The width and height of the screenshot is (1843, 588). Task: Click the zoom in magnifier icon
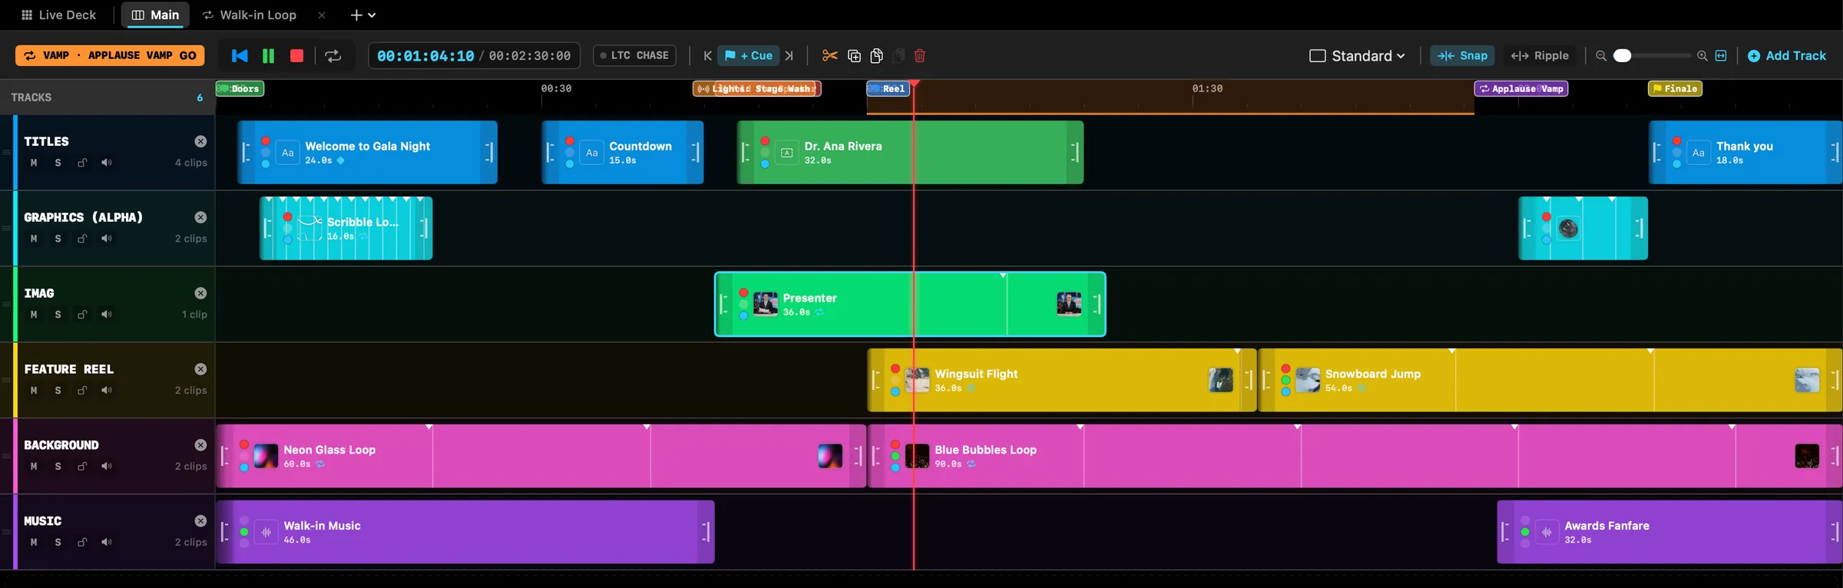[x=1702, y=55]
